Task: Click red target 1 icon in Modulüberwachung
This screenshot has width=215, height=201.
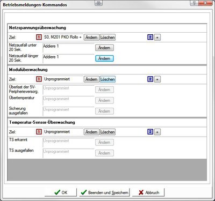Action: coord(39,79)
